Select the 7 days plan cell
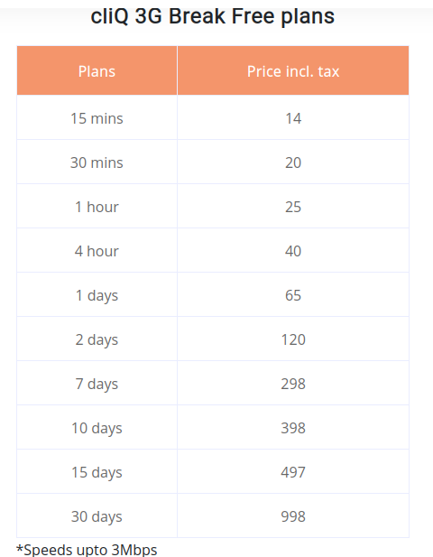Image resolution: width=433 pixels, height=557 pixels. click(x=97, y=383)
